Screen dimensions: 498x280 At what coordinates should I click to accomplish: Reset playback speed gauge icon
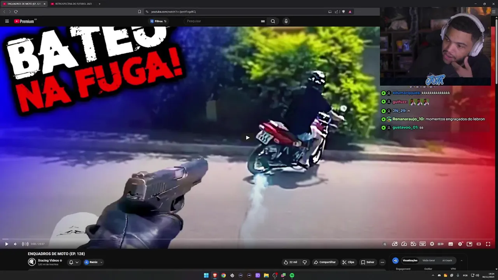pyautogui.click(x=404, y=244)
